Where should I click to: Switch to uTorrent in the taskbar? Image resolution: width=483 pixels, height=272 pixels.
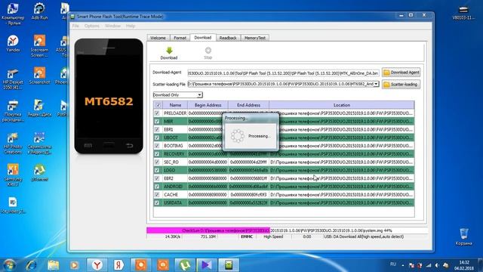185,265
